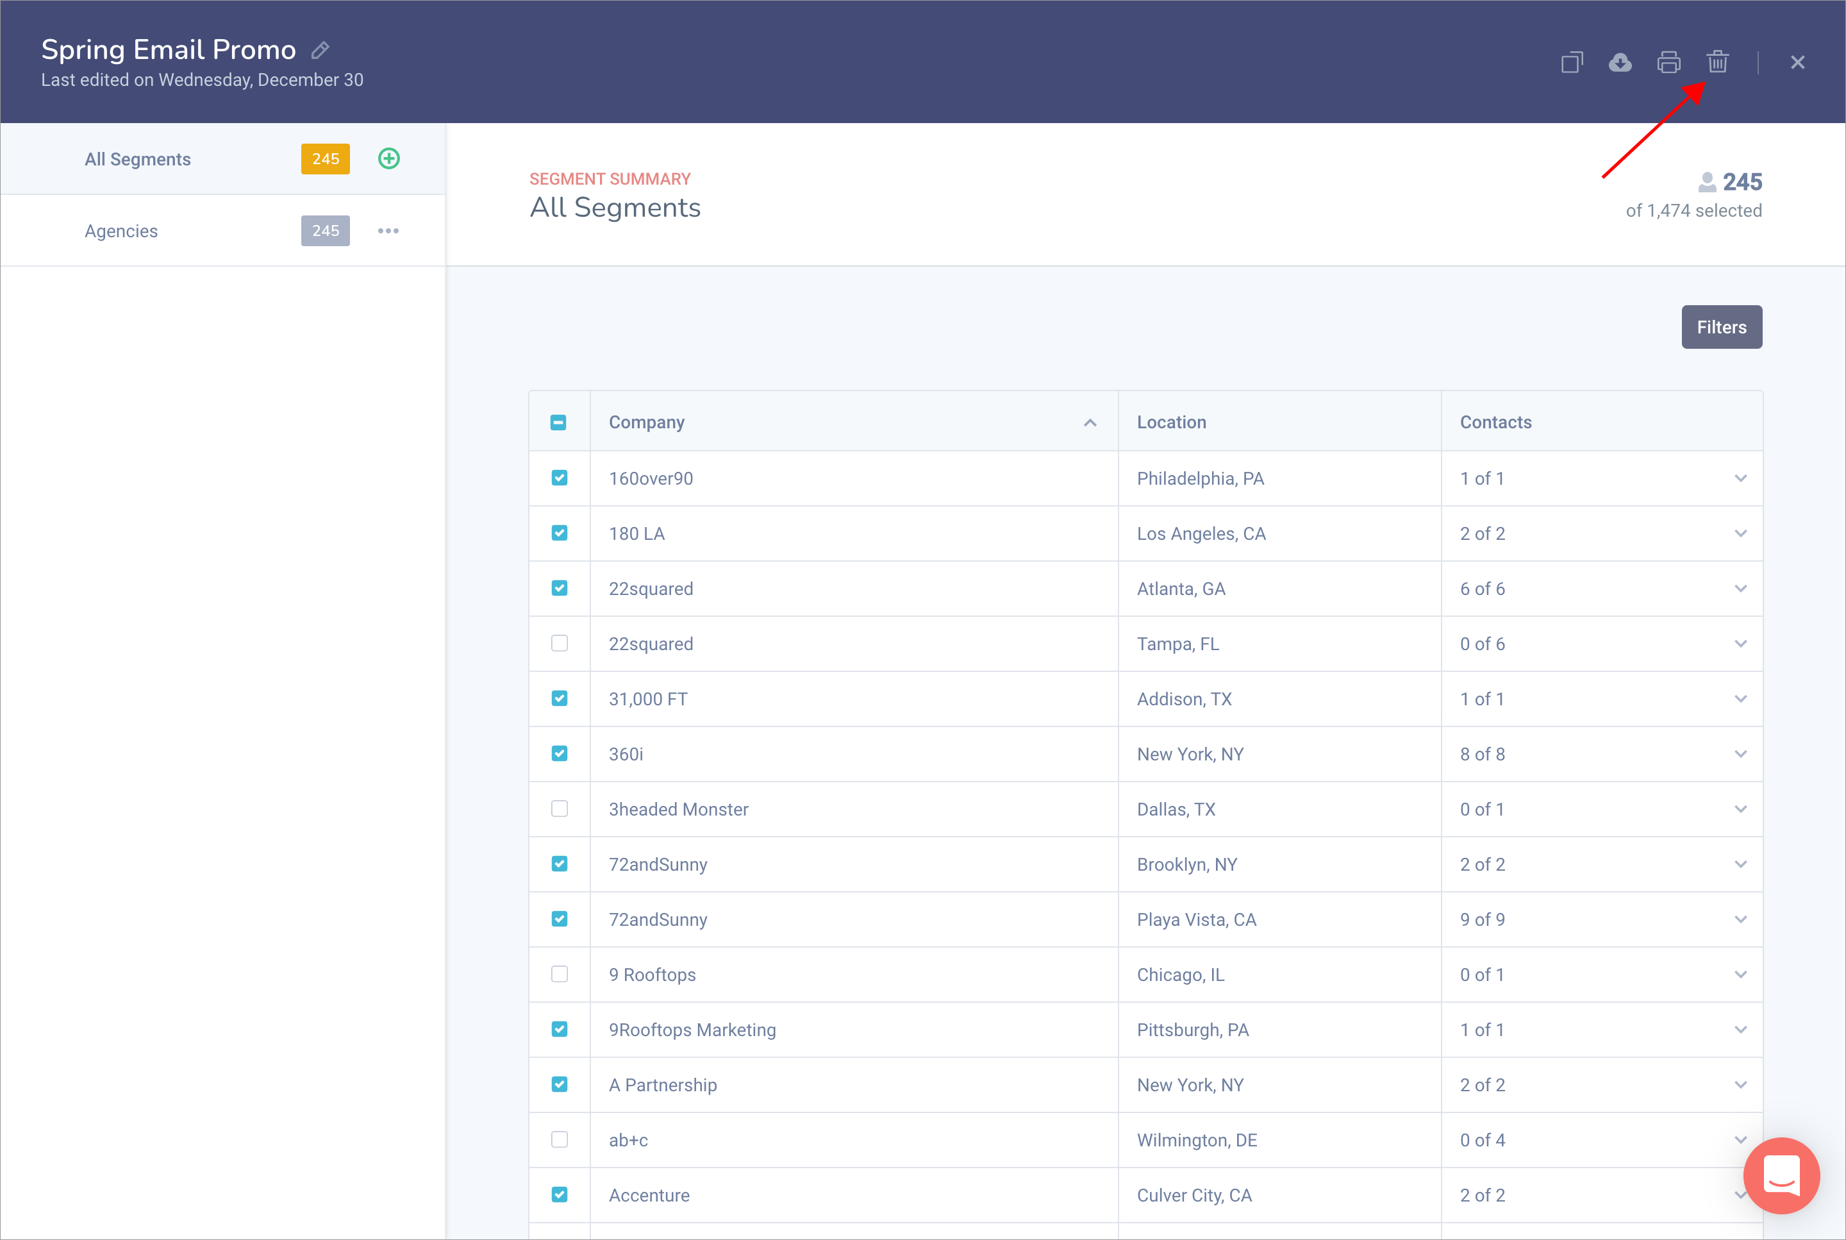Expand contacts for A Partnership
The height and width of the screenshot is (1240, 1846).
[1741, 1085]
